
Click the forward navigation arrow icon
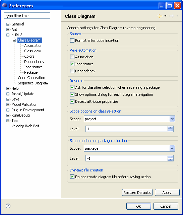(172, 16)
